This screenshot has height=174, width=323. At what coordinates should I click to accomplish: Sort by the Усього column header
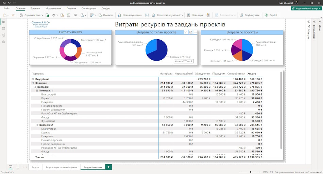click(x=252, y=74)
